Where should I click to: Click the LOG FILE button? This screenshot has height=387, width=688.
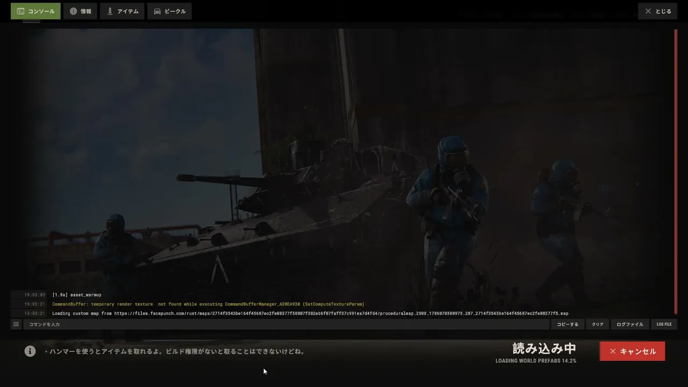pyautogui.click(x=664, y=324)
